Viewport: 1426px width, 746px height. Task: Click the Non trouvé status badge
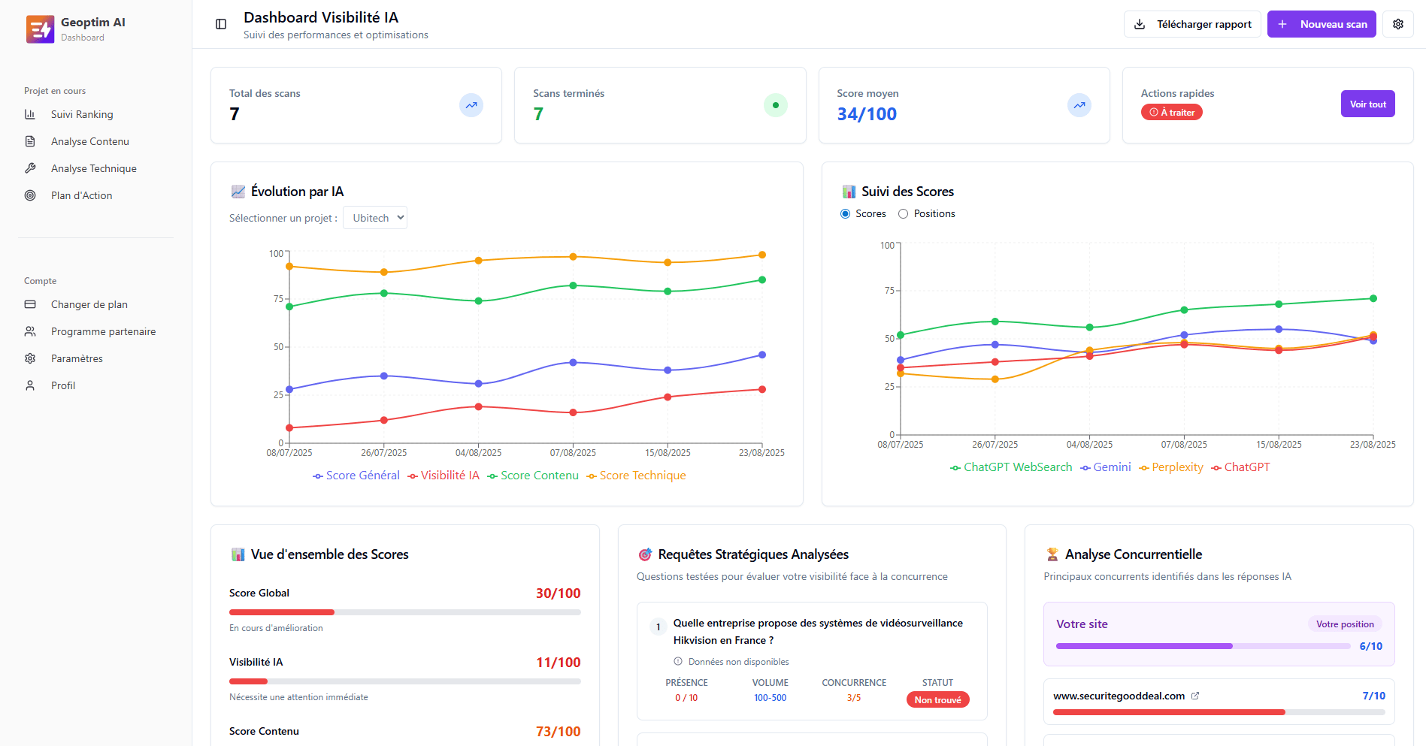(x=937, y=700)
